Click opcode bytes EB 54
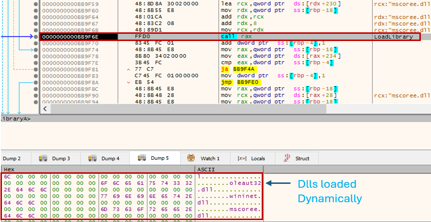The height and width of the screenshot is (222, 431). [x=145, y=82]
